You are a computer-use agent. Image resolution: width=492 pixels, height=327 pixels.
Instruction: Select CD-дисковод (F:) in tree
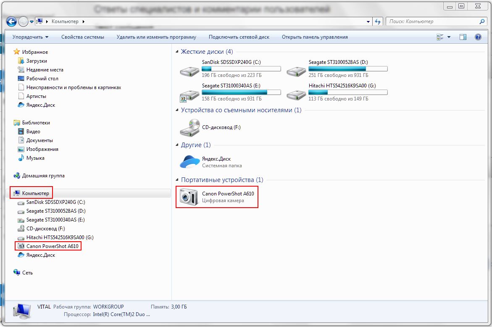click(42, 229)
